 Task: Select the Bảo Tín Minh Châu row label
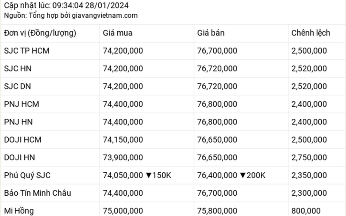click(x=38, y=193)
